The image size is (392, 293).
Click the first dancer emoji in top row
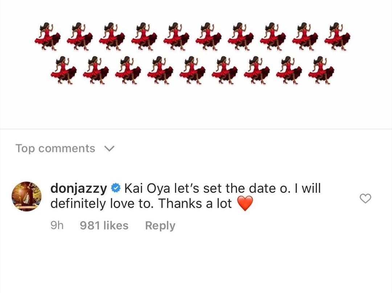[x=48, y=36]
